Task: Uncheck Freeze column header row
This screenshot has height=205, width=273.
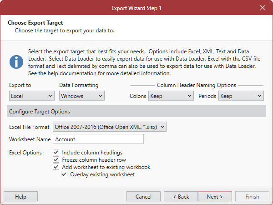Action: click(56, 160)
